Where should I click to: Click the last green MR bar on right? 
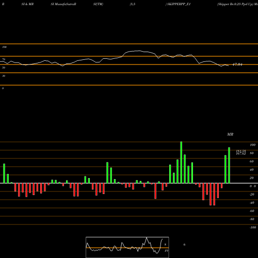(229, 165)
